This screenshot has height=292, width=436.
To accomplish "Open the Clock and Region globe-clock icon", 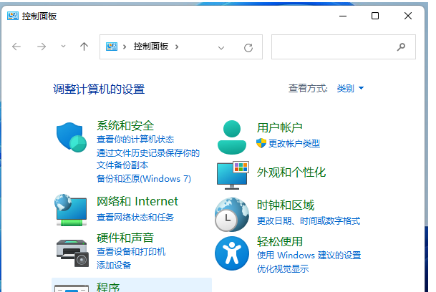I will [x=232, y=215].
